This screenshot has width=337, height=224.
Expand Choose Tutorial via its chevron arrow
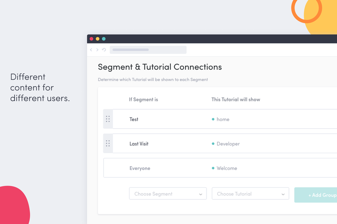[283, 194]
